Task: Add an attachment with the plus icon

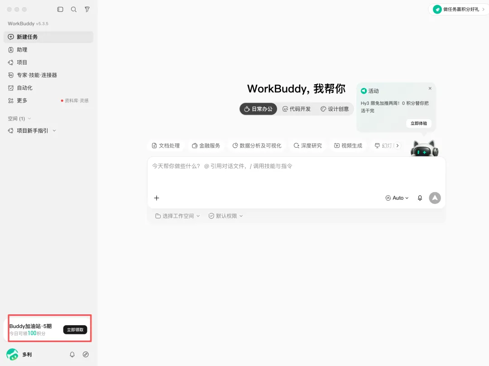Action: tap(157, 198)
